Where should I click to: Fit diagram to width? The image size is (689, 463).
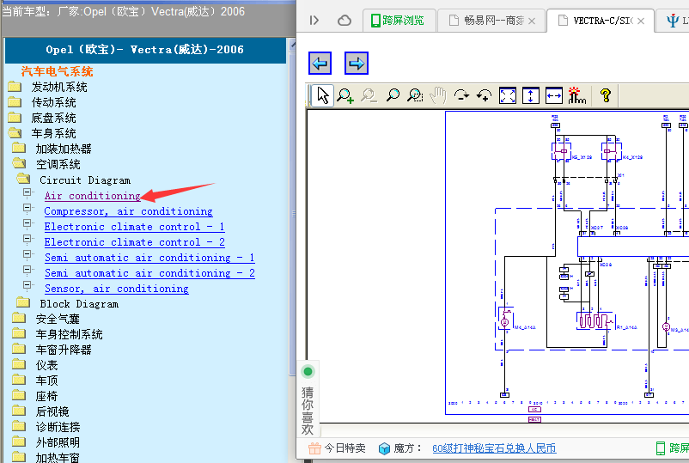tap(553, 95)
